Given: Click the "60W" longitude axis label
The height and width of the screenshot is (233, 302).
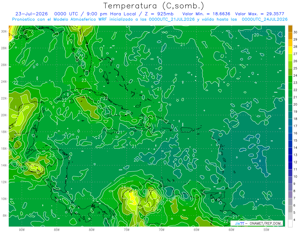Looking at the screenshot, I should tap(232, 230).
